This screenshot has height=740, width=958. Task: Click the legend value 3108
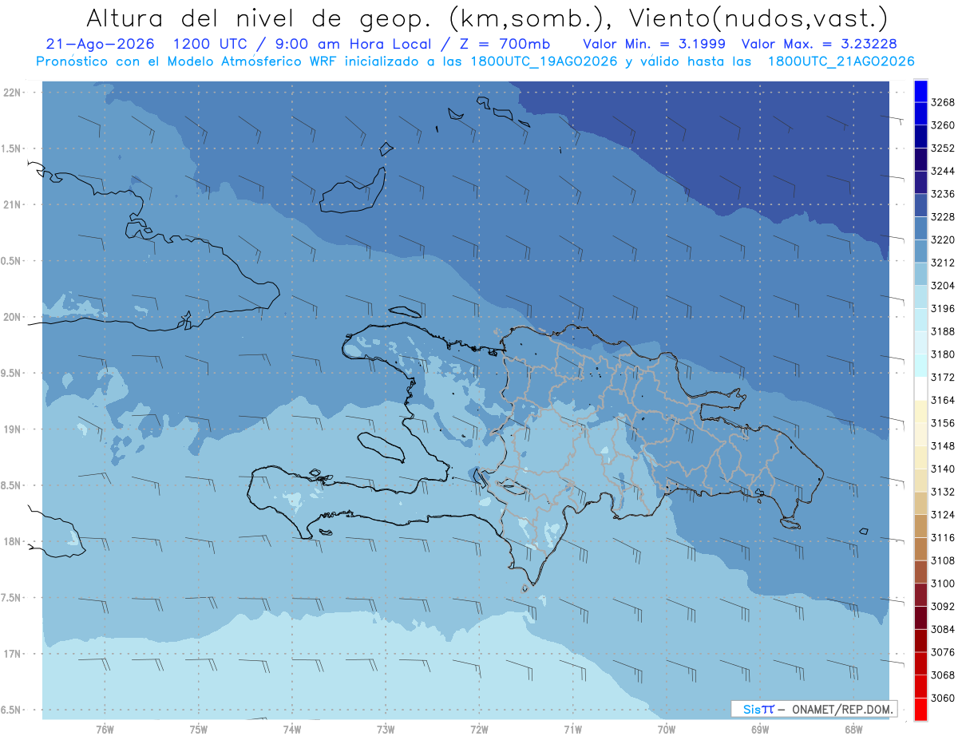coord(943,560)
